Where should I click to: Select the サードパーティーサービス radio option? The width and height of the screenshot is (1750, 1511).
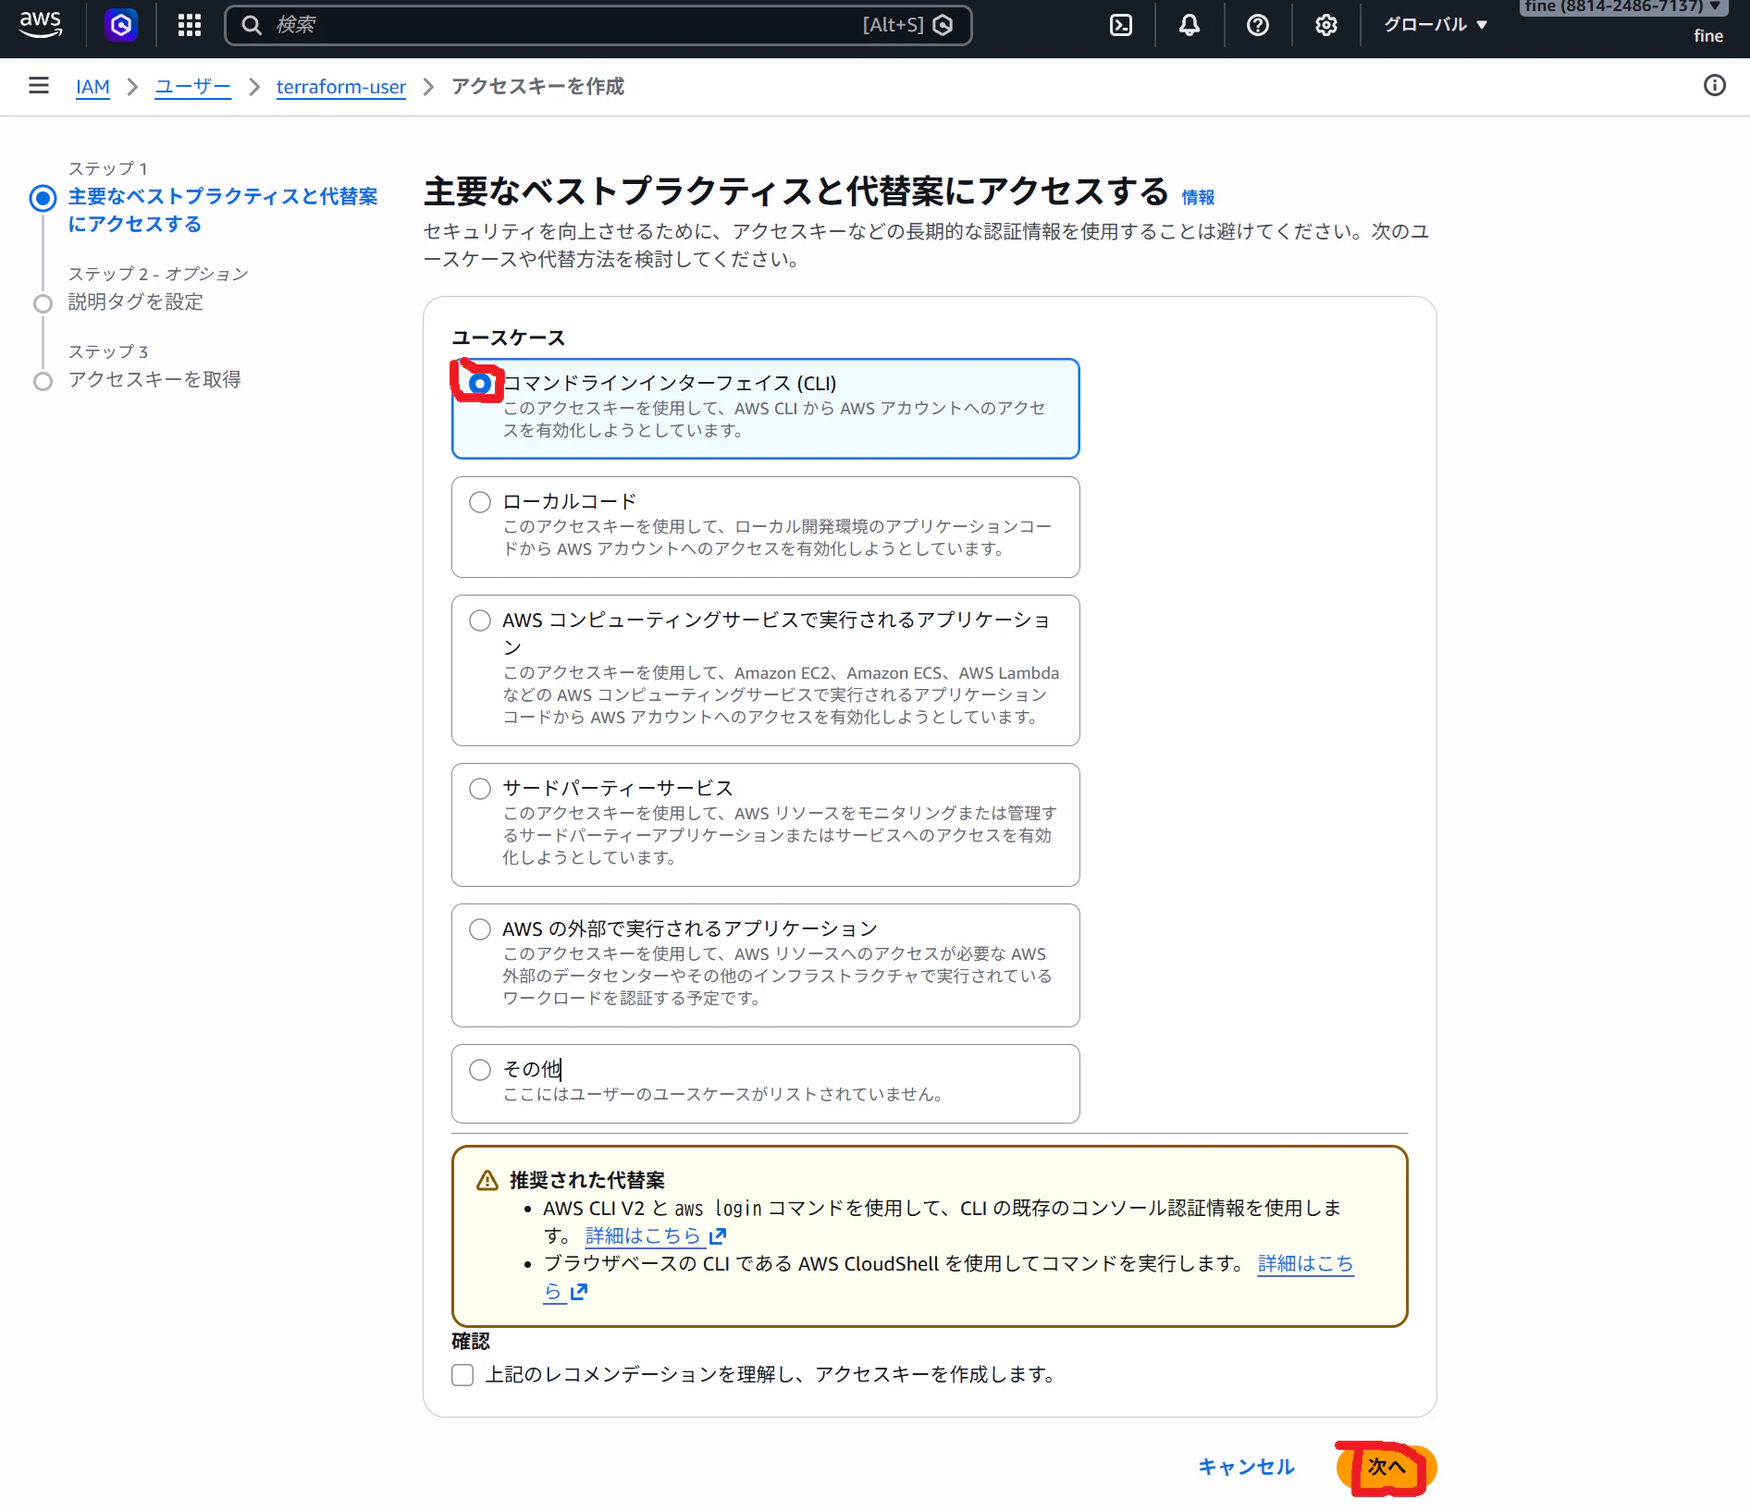pyautogui.click(x=480, y=789)
